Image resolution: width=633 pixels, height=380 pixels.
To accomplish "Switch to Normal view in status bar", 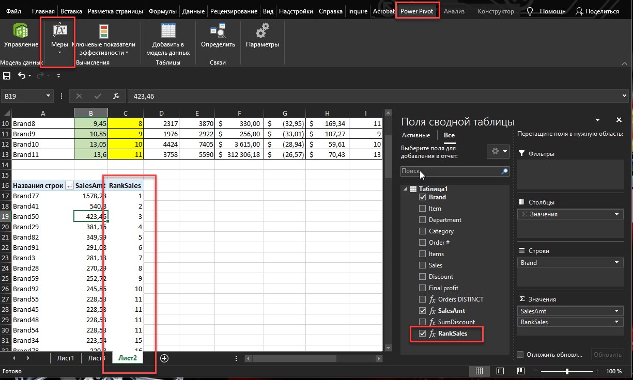I will [479, 371].
